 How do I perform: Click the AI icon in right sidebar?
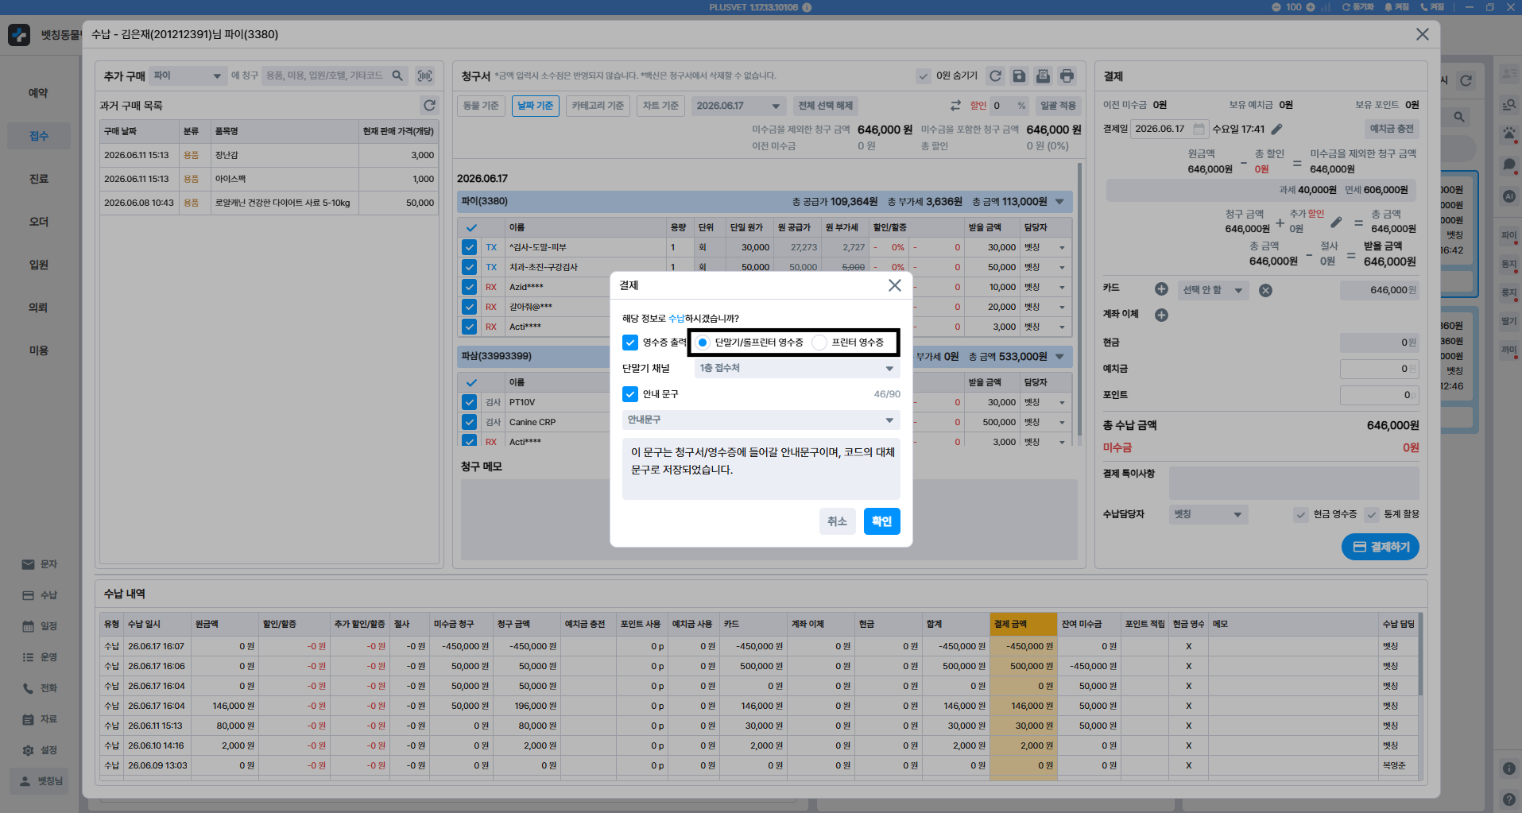[1508, 196]
